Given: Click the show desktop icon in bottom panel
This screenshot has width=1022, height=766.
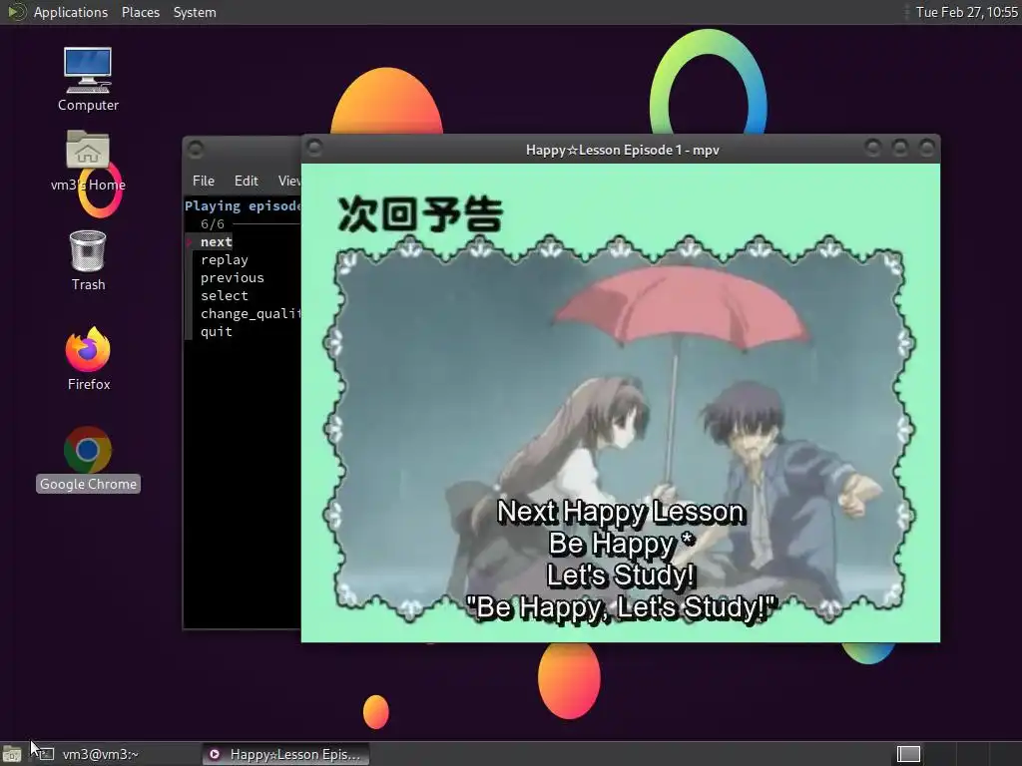Looking at the screenshot, I should (x=12, y=754).
